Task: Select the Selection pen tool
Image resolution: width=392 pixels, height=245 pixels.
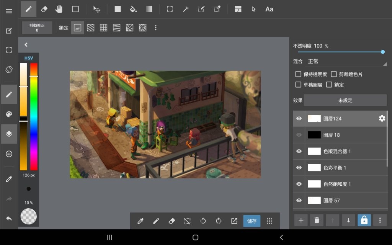Action: pos(201,9)
